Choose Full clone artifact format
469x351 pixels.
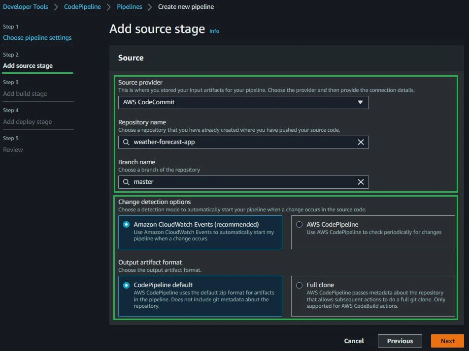[x=299, y=285]
